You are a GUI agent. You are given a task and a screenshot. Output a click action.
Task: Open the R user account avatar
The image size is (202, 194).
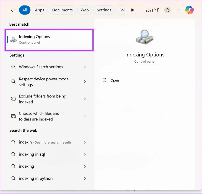tap(167, 10)
